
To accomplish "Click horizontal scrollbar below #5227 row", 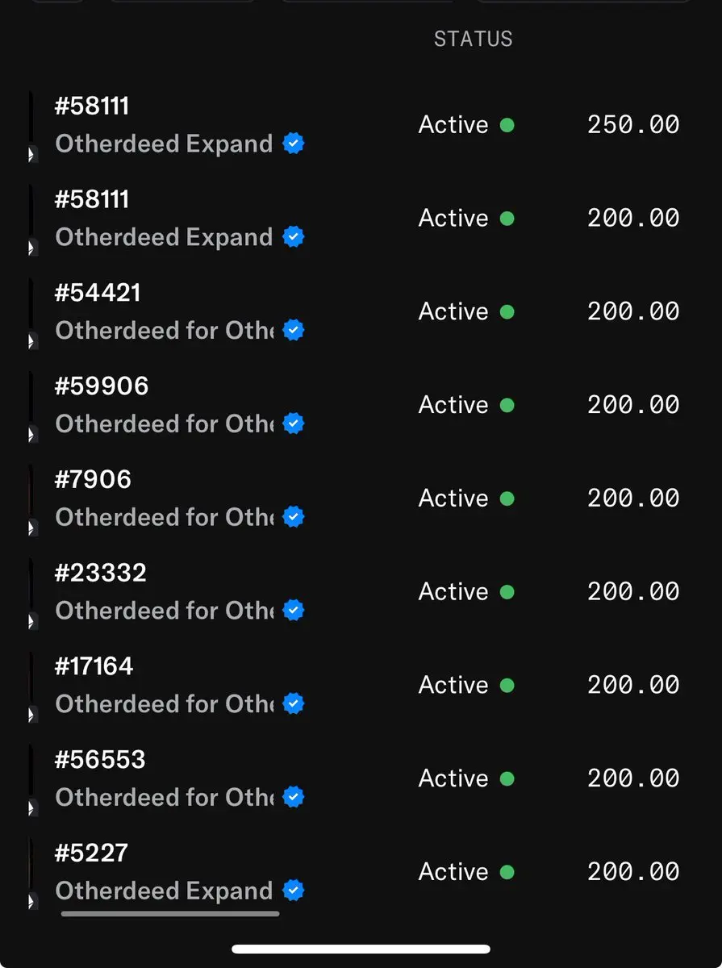I will 170,914.
